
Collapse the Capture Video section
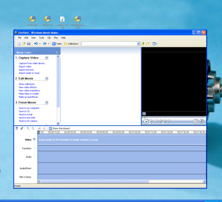click(x=46, y=58)
